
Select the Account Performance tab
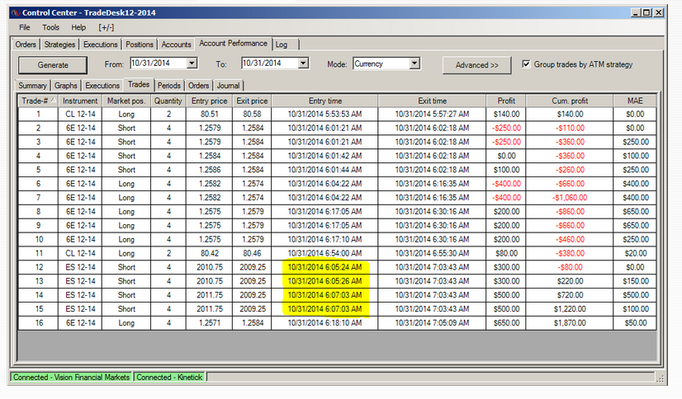233,44
